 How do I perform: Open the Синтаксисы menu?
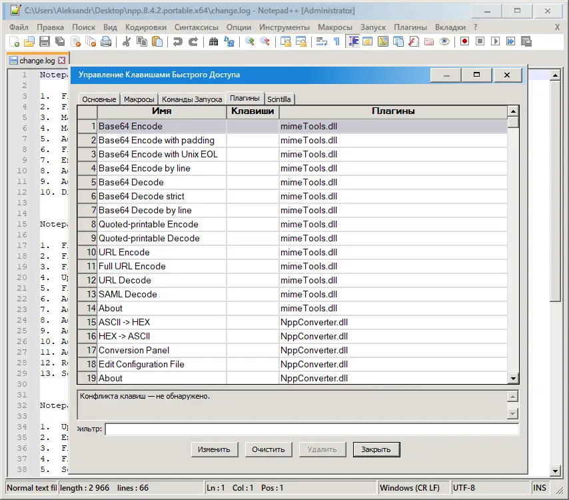(x=197, y=27)
